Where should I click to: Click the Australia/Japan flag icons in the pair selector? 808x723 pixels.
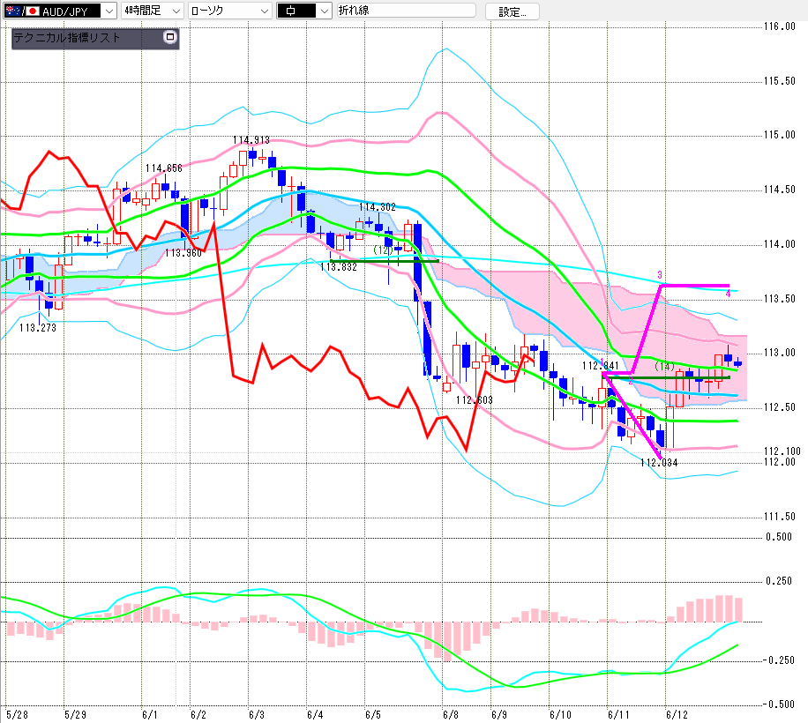click(22, 11)
